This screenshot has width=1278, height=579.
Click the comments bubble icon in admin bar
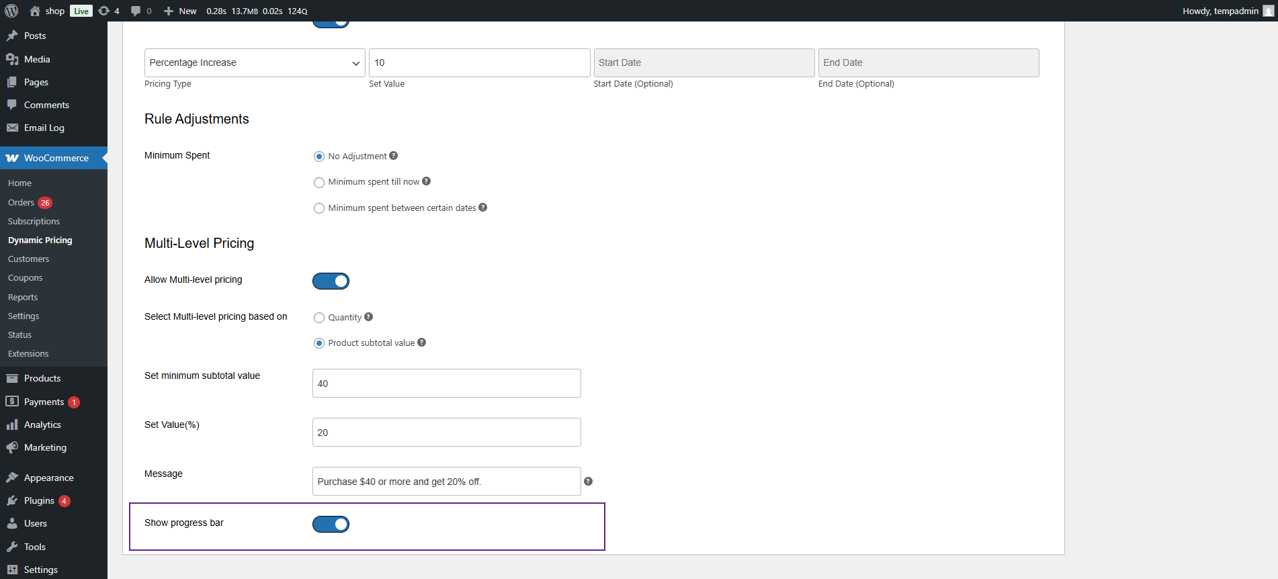(136, 11)
